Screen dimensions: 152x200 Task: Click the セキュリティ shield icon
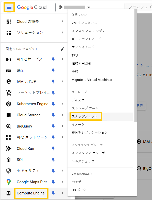click(9, 171)
